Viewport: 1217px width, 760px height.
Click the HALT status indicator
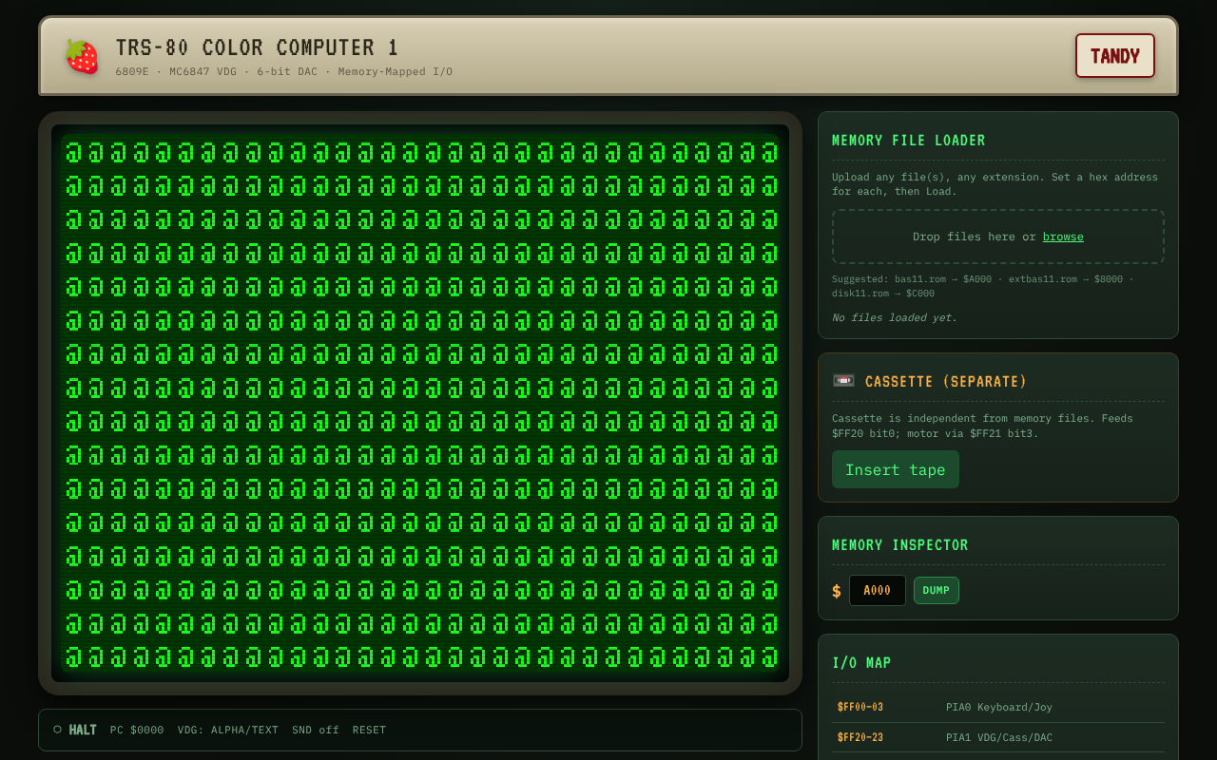[x=75, y=730]
